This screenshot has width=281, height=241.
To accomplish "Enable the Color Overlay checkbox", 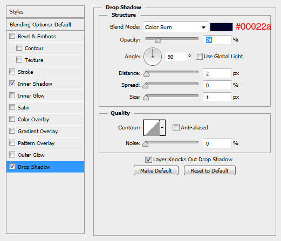I will click(12, 119).
